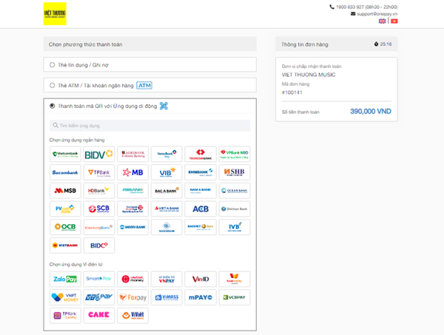Screen dimensions: 444x335
Task: Select QR payment with mobile app radio
Action: [x=52, y=106]
